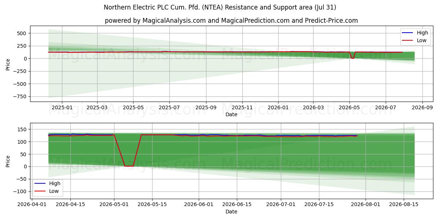Click the '2026-08-01' tick on bottom chart
Image resolution: width=440 pixels, height=220 pixels.
coord(366,204)
